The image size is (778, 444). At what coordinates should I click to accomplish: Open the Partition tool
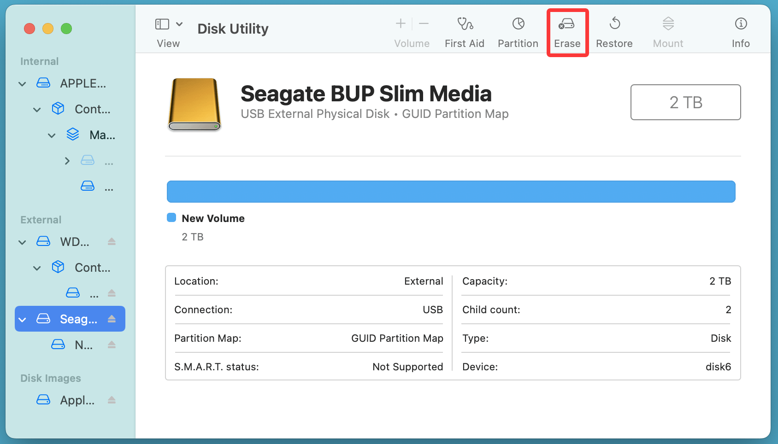click(x=518, y=32)
